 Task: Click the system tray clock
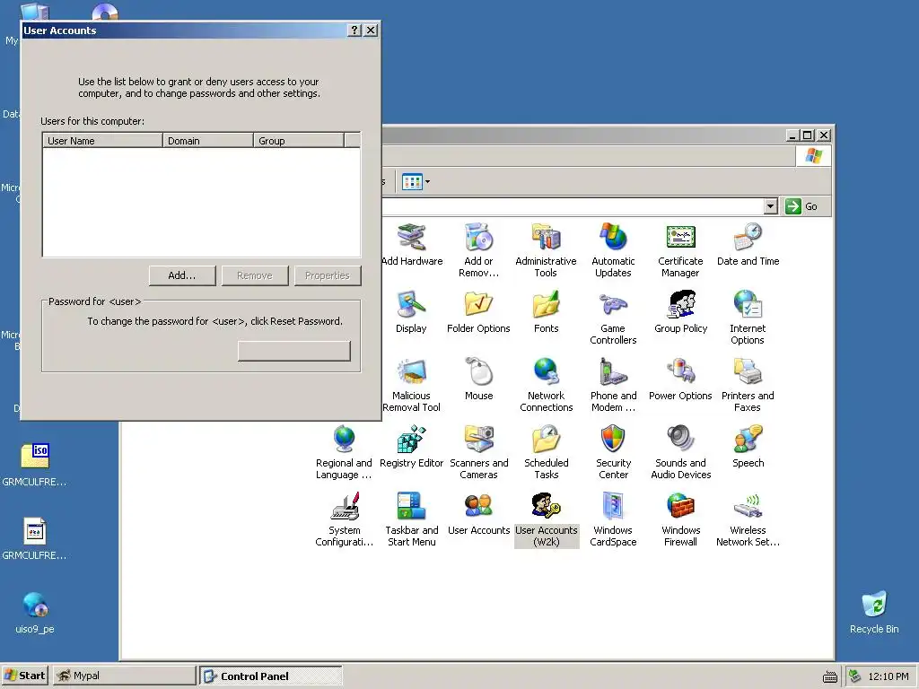tap(888, 676)
